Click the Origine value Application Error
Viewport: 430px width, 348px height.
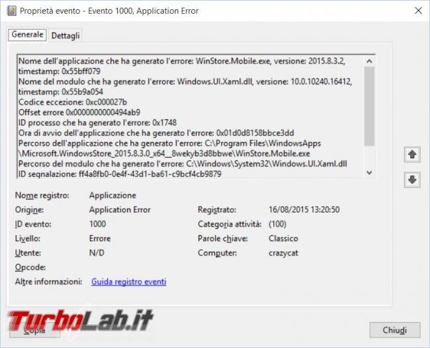(120, 210)
